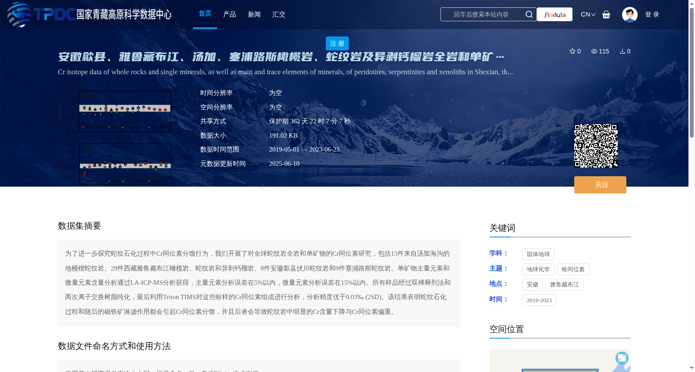Select the 铬同位素 keyword tag

[573, 269]
